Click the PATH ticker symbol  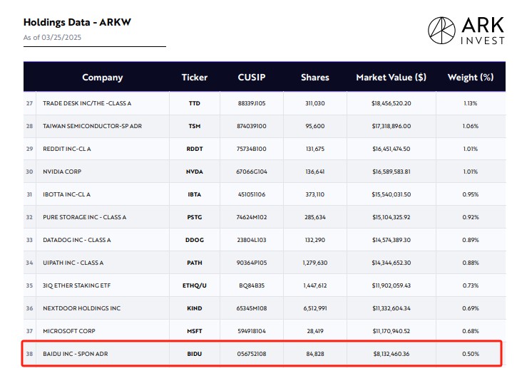(195, 263)
